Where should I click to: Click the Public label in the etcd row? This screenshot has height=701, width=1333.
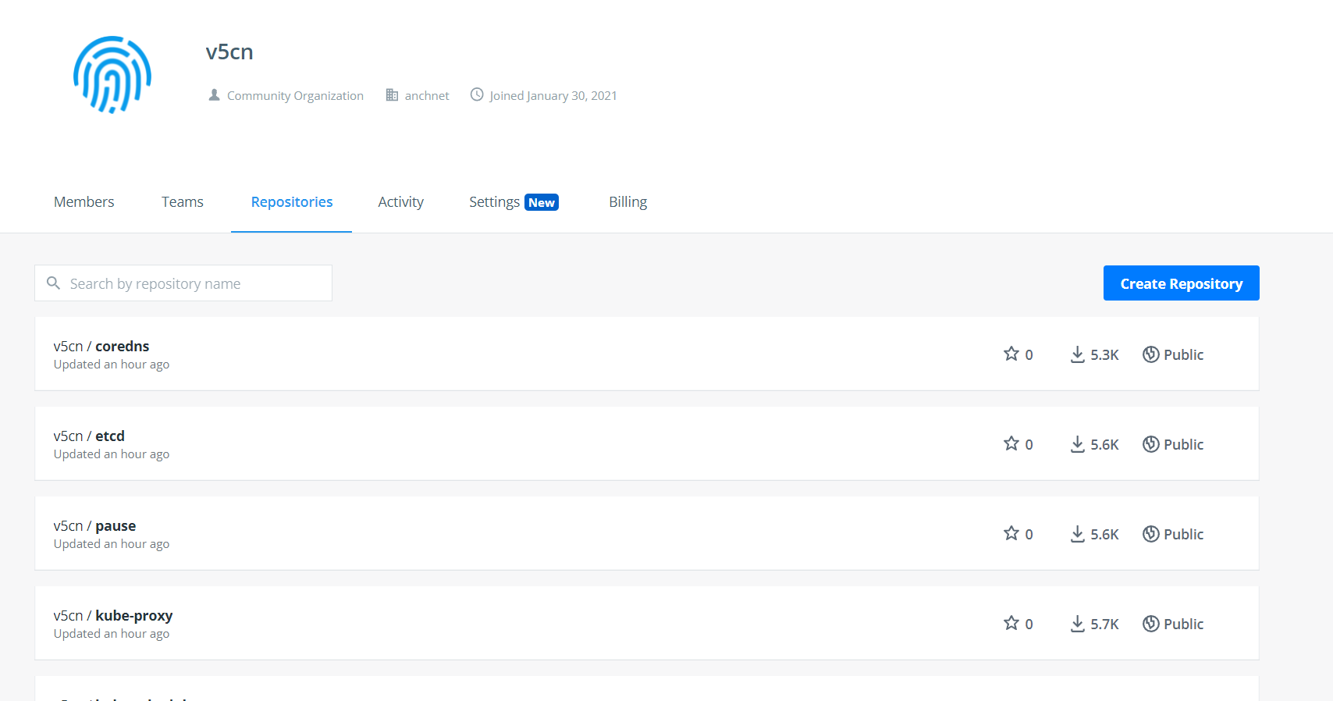[1184, 444]
